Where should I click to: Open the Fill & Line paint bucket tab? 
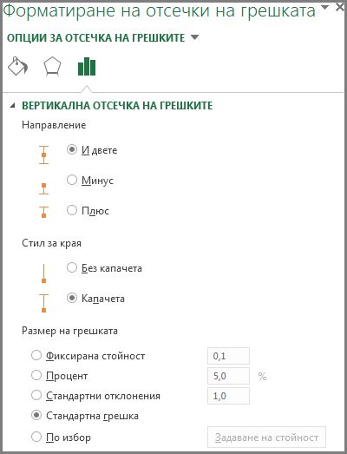17,66
